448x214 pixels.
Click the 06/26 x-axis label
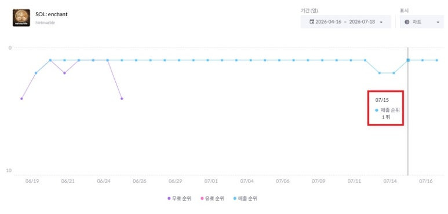tap(140, 181)
